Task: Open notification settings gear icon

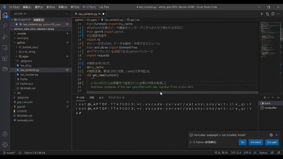Action: [x=271, y=135]
